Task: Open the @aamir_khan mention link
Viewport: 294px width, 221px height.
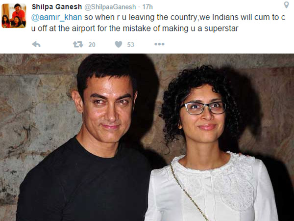Action: pyautogui.click(x=57, y=17)
